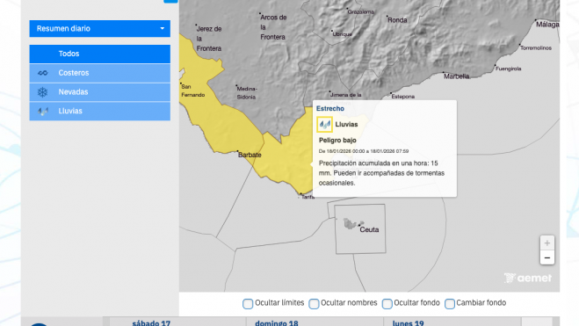Viewport: 579px width, 326px height.
Task: Select the Costeros filter
Action: coord(99,73)
